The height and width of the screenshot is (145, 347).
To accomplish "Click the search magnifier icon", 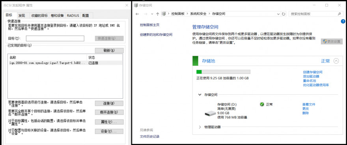I will point(339,14).
